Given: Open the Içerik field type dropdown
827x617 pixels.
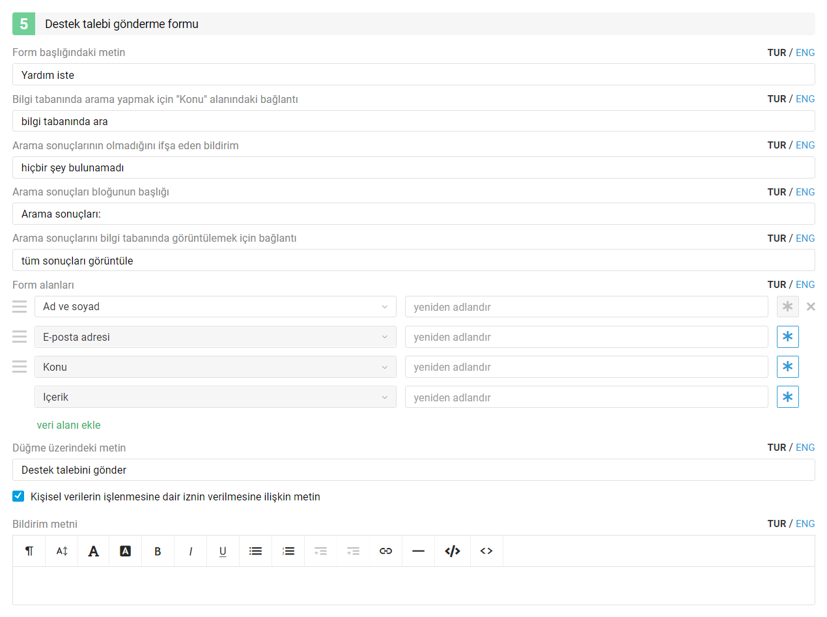Looking at the screenshot, I should tap(216, 397).
